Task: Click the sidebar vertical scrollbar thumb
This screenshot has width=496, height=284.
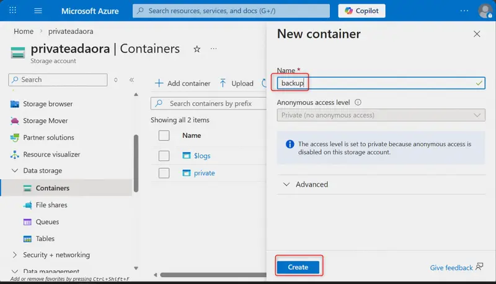Action: (136, 163)
